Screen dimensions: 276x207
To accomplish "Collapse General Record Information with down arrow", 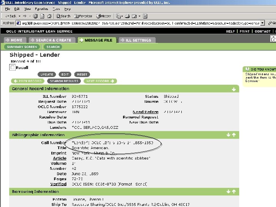I will click(234, 89).
